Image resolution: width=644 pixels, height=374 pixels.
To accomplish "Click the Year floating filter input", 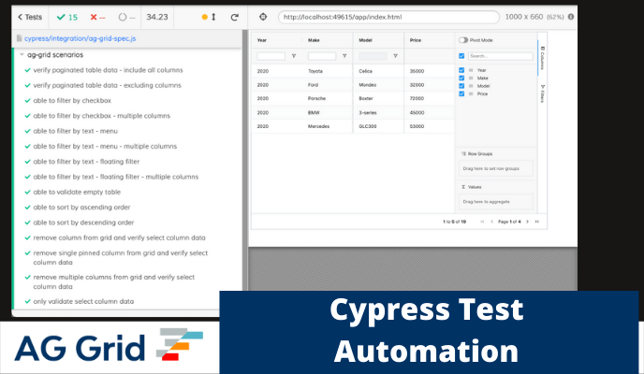I will [x=271, y=56].
